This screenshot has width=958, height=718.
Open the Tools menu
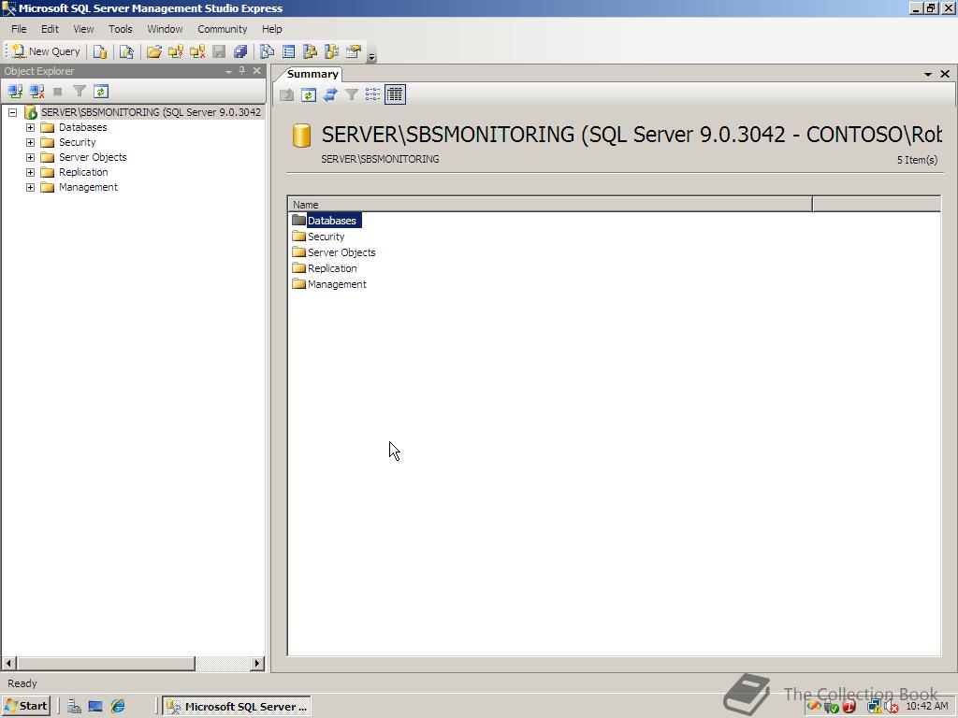[x=121, y=29]
